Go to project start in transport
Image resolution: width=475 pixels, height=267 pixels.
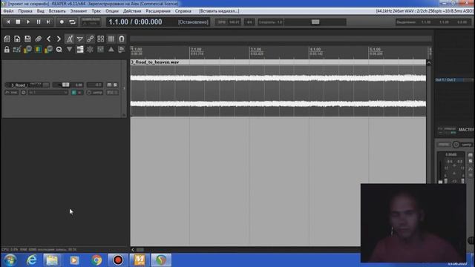[8, 22]
